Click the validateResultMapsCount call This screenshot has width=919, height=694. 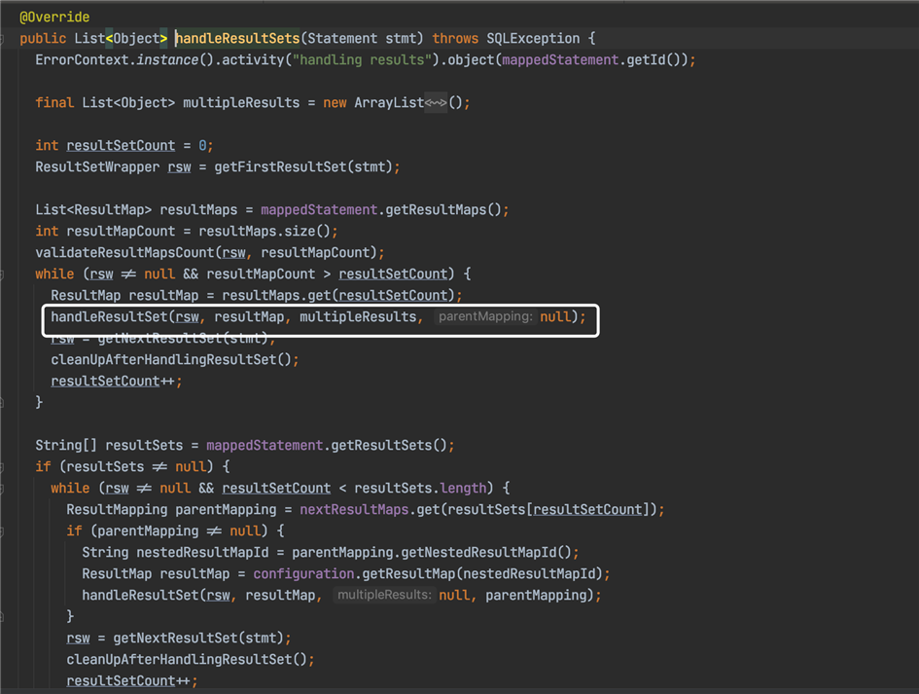point(124,253)
